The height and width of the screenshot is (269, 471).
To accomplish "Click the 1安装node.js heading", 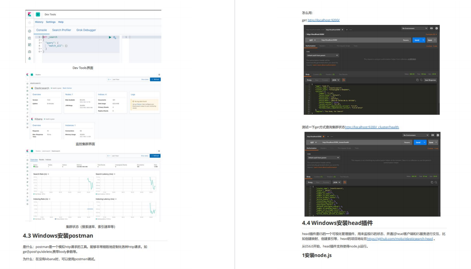I will click(317, 255).
